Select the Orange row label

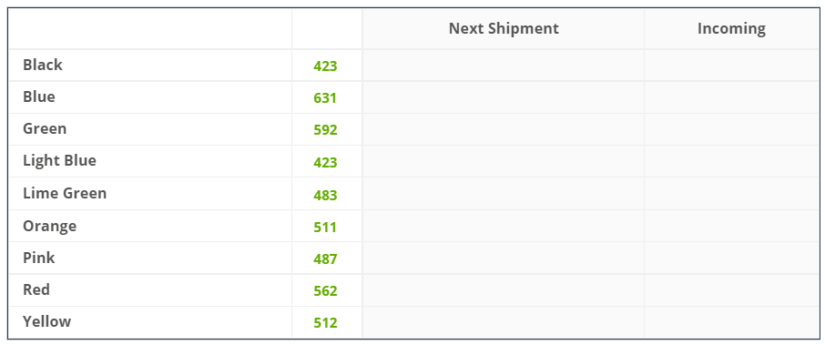49,226
